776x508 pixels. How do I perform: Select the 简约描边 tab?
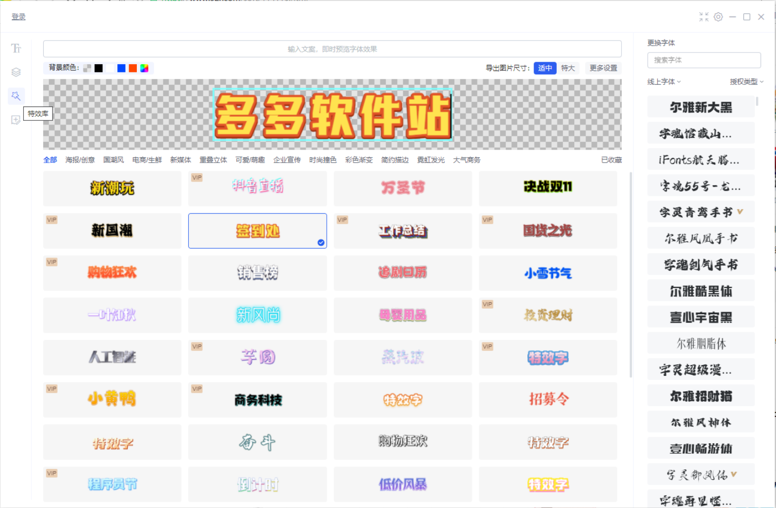point(395,160)
